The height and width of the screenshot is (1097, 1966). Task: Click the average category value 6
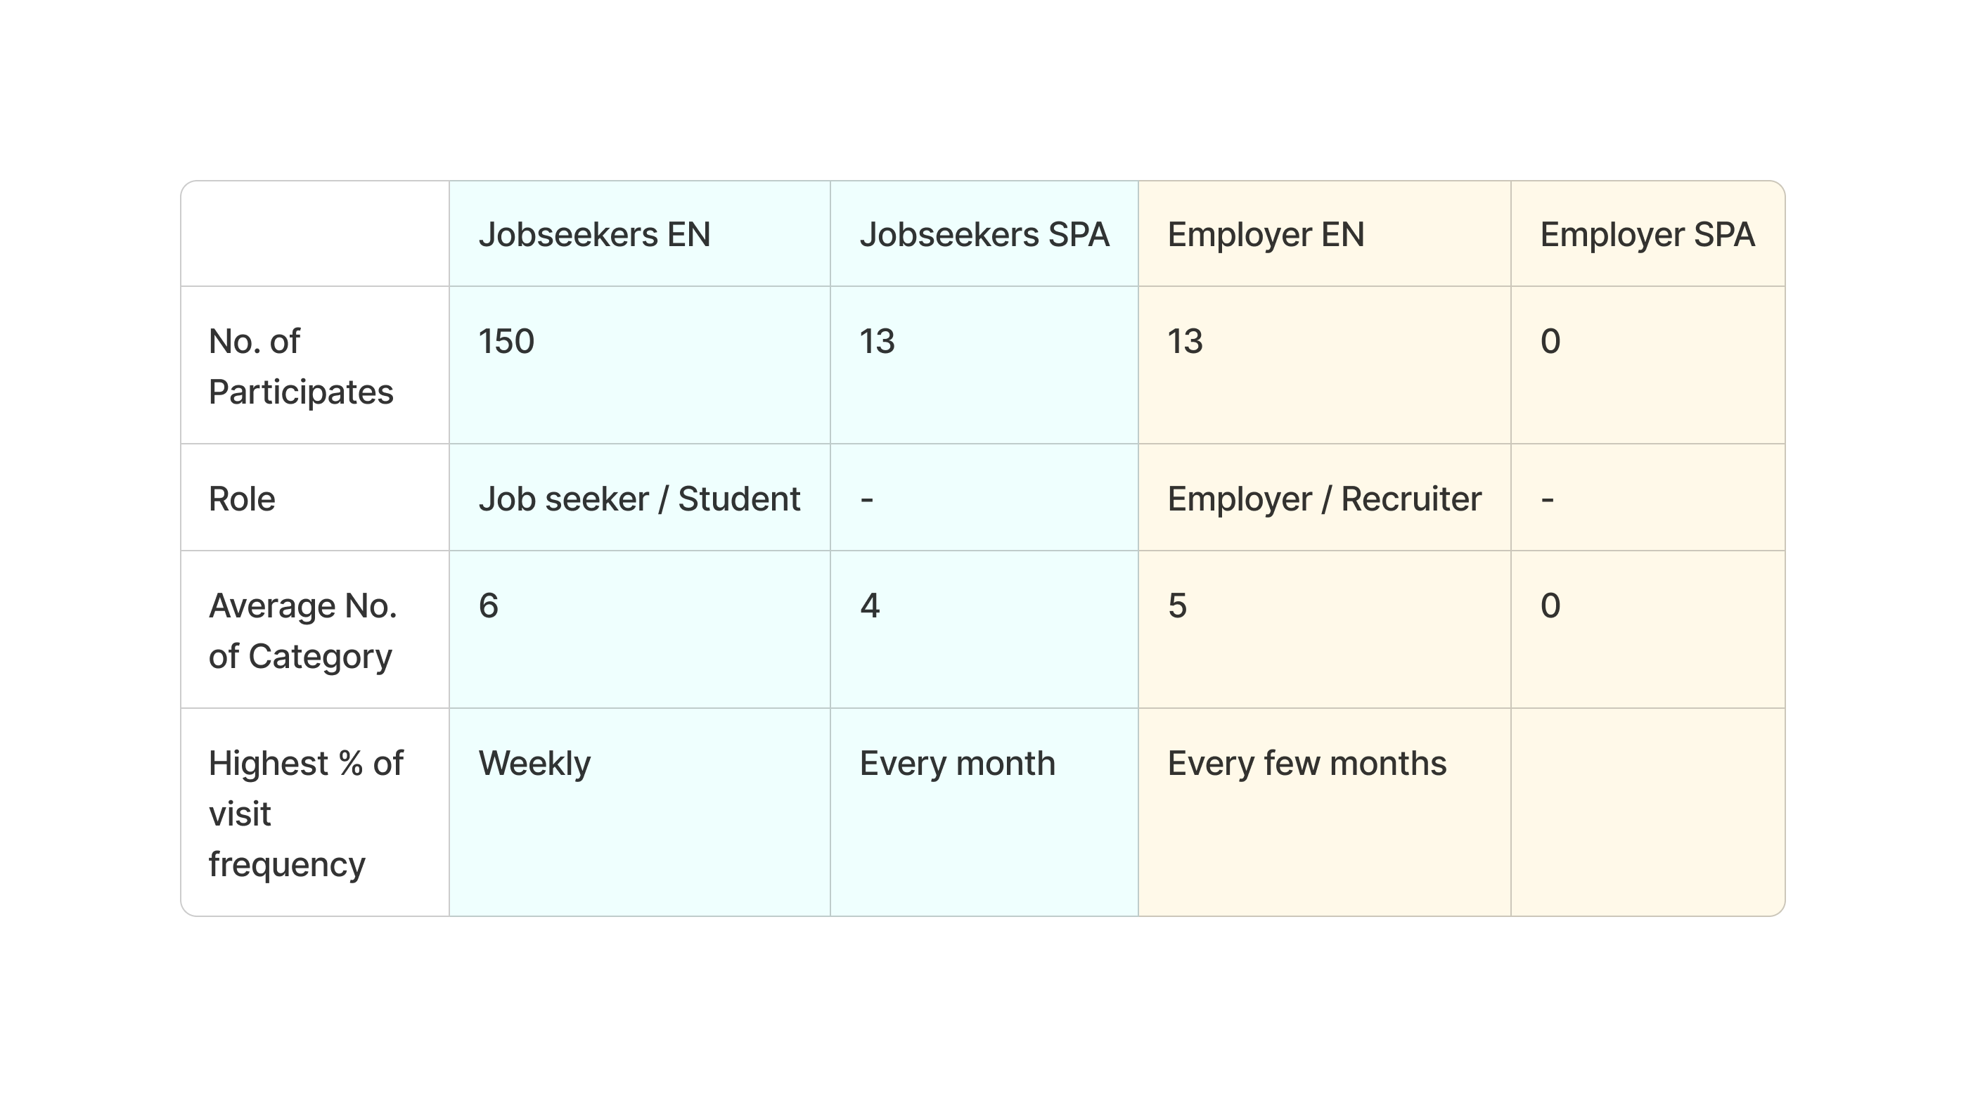coord(489,606)
